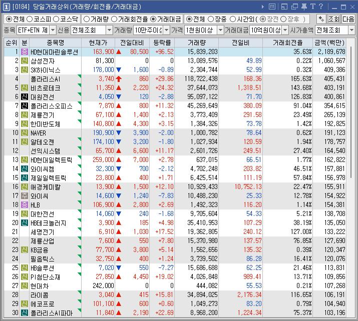
Task: Select the 거래량 ranking radio button
Action: pyautogui.click(x=86, y=19)
